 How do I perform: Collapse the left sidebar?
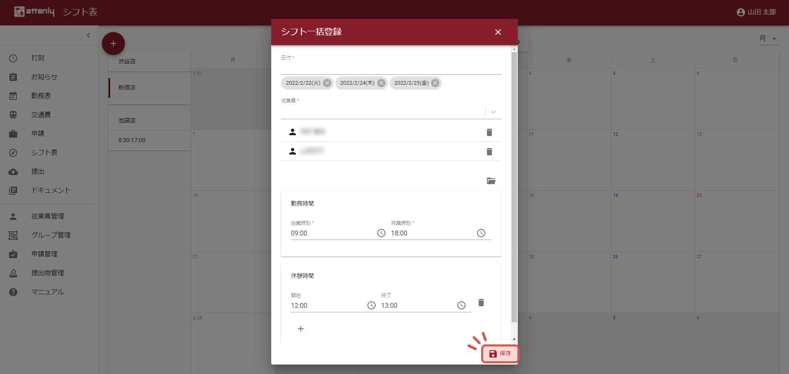click(x=88, y=35)
